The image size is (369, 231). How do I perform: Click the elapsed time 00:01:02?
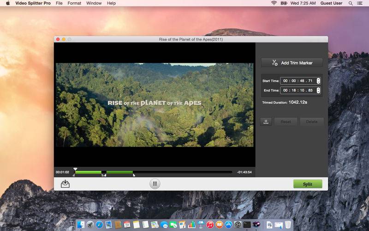coord(62,172)
